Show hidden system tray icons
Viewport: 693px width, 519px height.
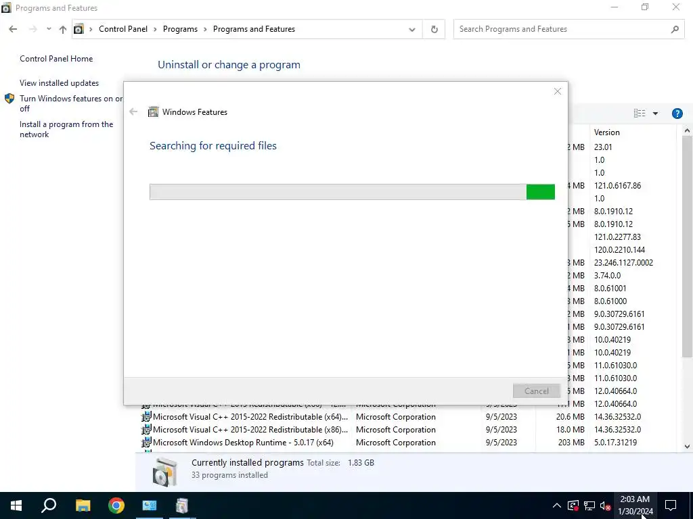[556, 505]
